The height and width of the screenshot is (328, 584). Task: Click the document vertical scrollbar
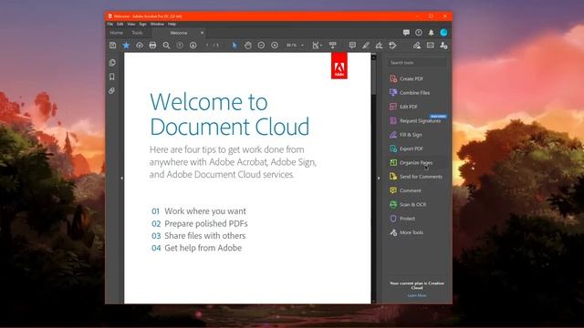pos(373,179)
